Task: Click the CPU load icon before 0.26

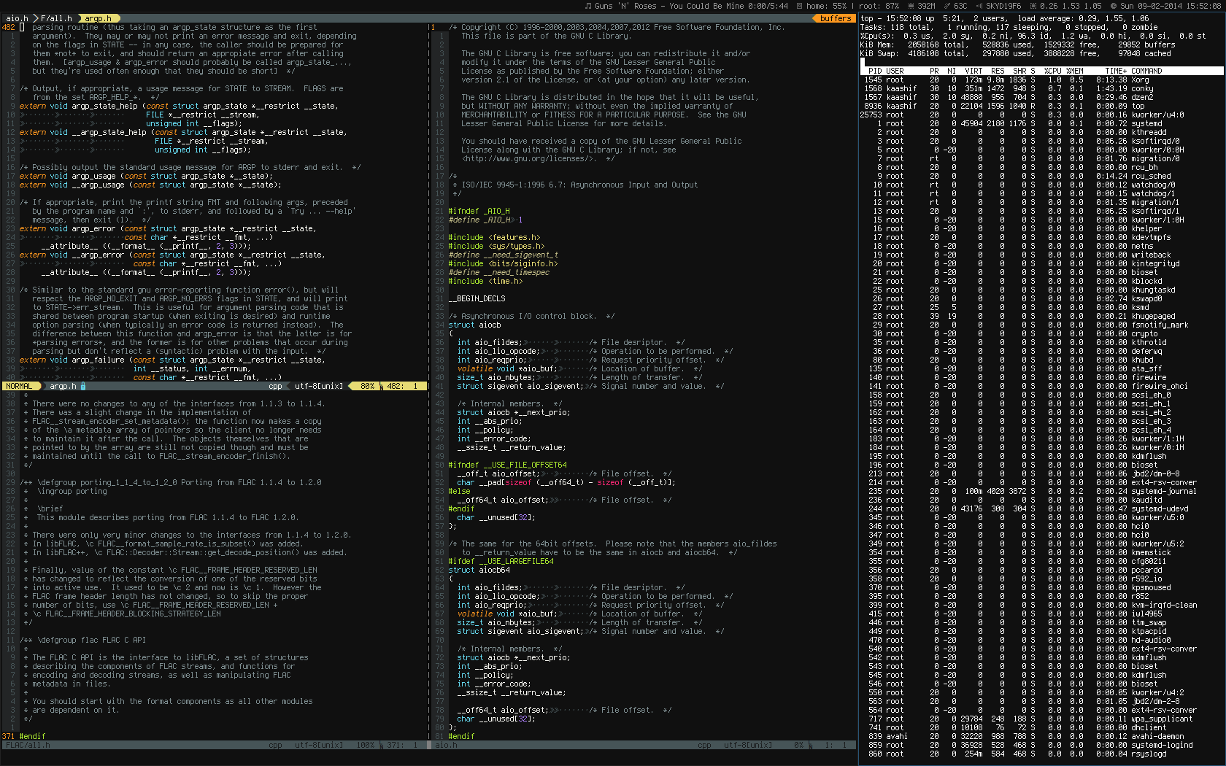Action: click(x=1032, y=6)
